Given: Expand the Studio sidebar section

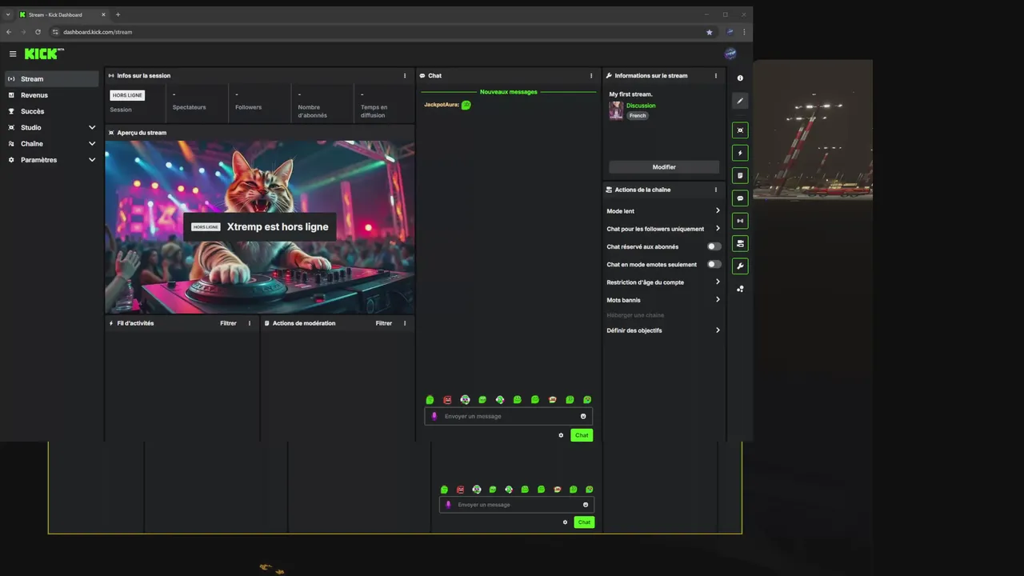Looking at the screenshot, I should click(x=92, y=128).
